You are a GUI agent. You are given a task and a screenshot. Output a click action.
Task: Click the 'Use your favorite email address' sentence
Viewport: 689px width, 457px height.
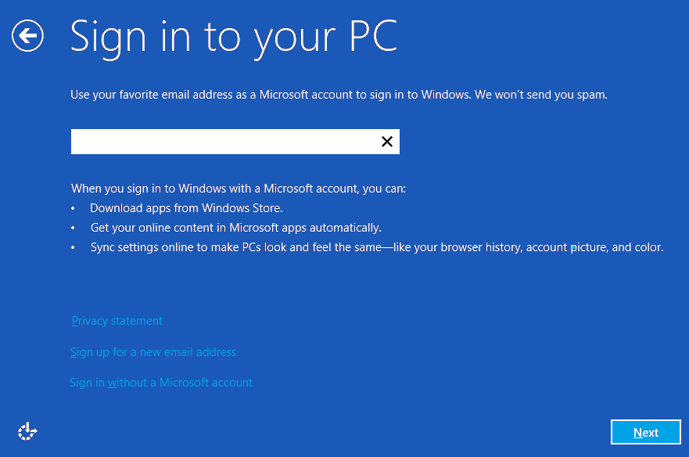click(271, 95)
